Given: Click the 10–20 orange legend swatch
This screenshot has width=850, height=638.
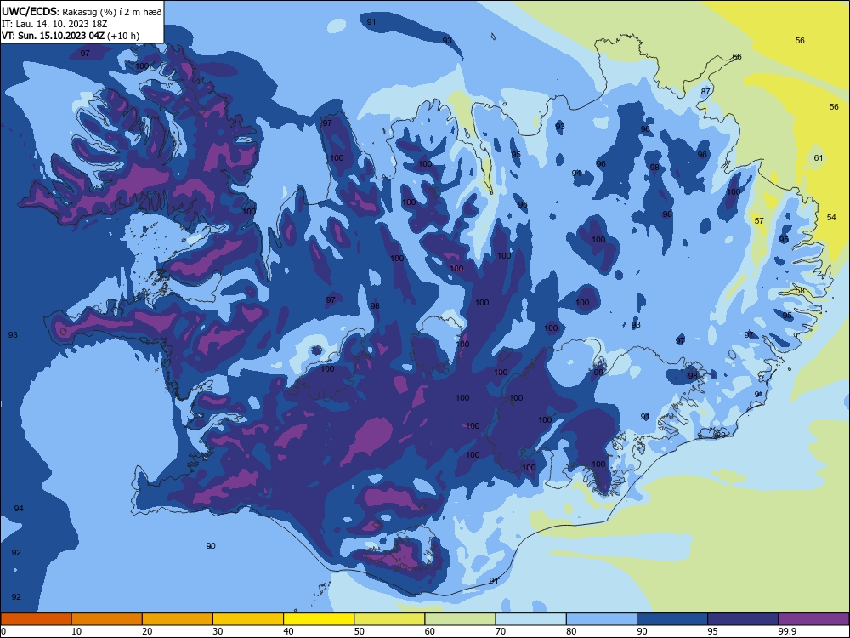Looking at the screenshot, I should [x=107, y=619].
